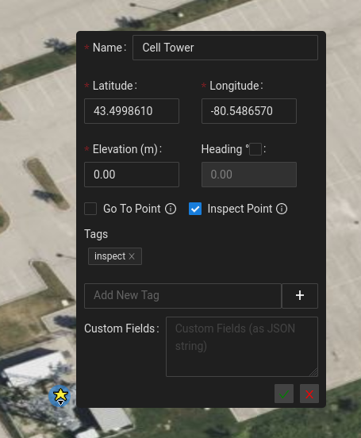The height and width of the screenshot is (438, 361).
Task: Click the Custom Fields JSON textarea
Action: tap(242, 347)
